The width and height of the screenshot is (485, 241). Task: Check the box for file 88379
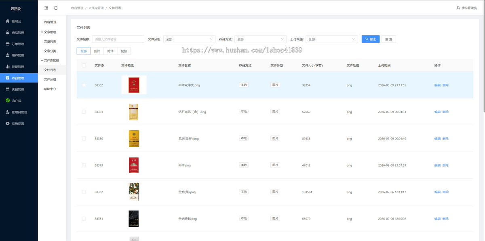pos(84,165)
